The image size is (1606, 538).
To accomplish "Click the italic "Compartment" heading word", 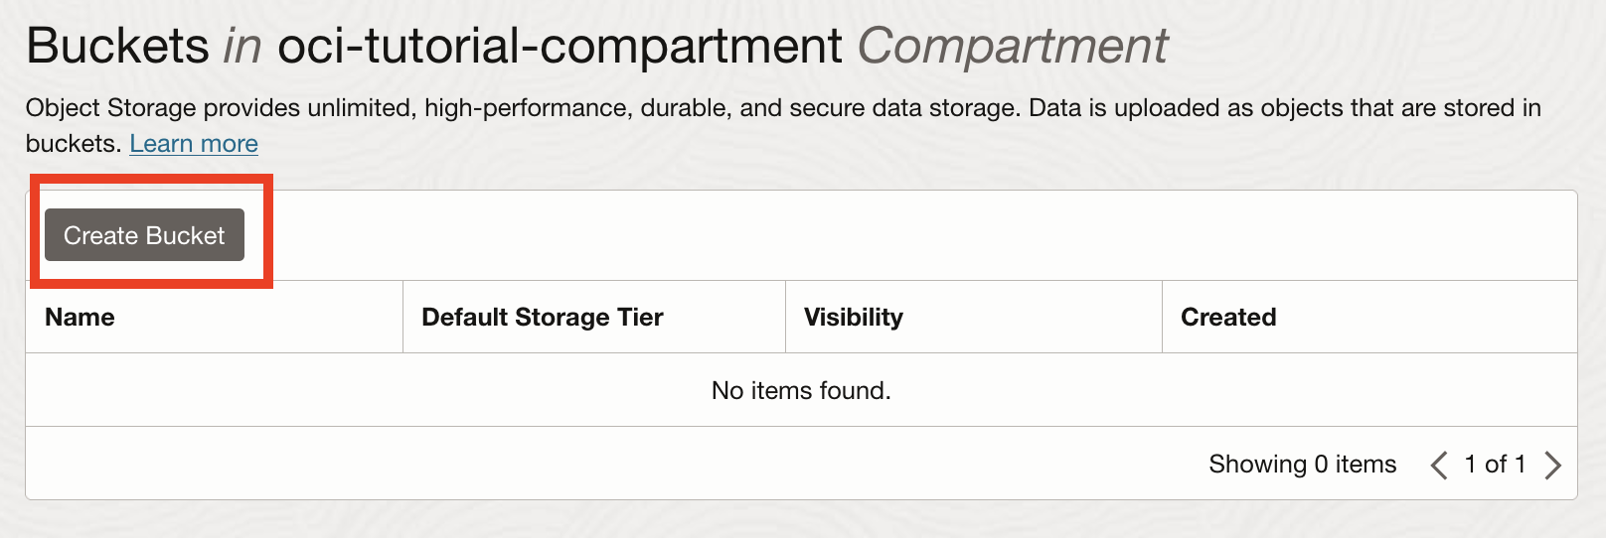I will pyautogui.click(x=1012, y=47).
